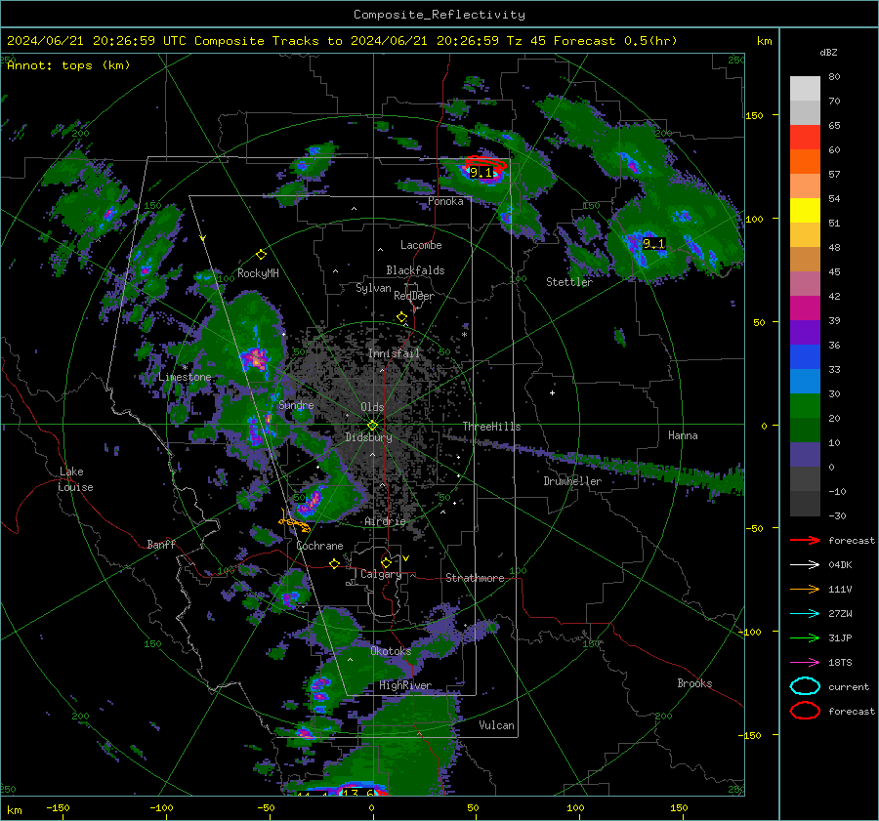Click the HighRiver city label
Viewport: 879px width, 821px height.
tap(405, 685)
